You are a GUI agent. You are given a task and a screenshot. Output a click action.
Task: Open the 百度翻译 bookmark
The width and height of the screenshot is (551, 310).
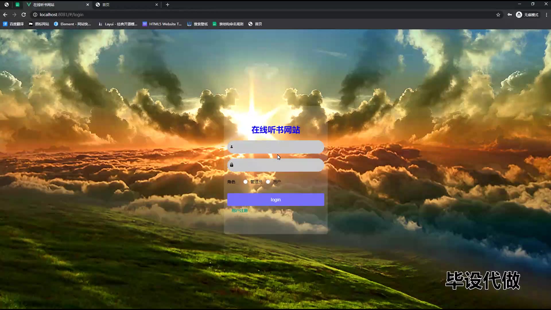click(x=13, y=24)
